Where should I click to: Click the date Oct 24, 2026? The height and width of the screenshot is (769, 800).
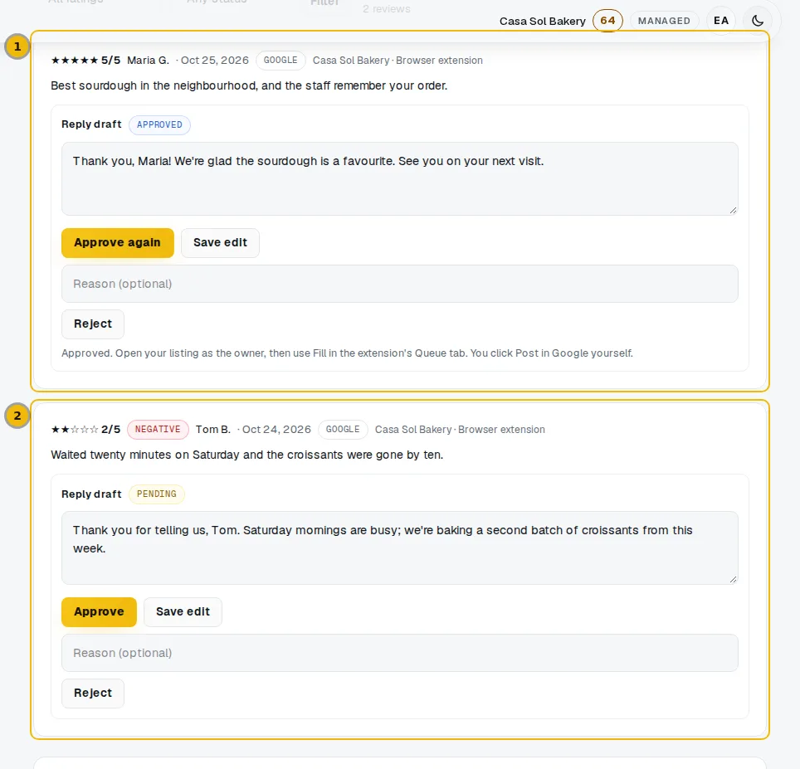click(276, 430)
